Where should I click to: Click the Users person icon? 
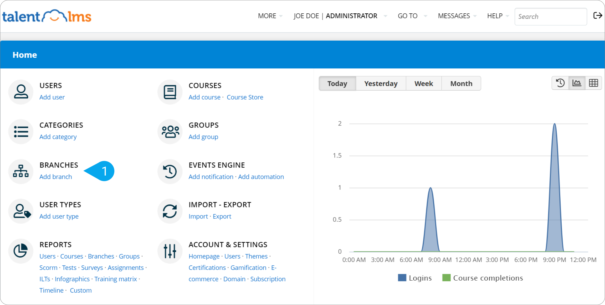pyautogui.click(x=21, y=92)
